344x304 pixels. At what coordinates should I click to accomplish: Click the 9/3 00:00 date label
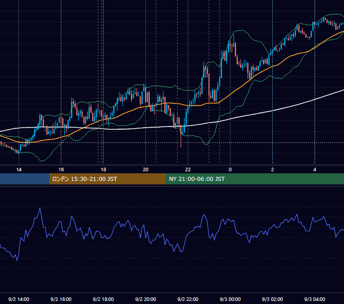(x=230, y=299)
